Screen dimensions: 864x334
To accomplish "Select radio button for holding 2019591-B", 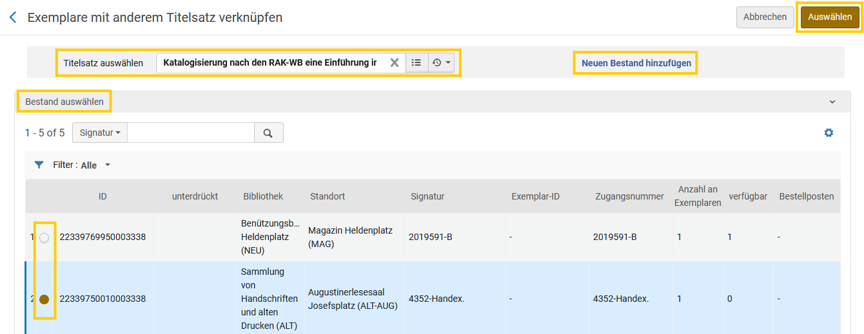I will (x=44, y=237).
